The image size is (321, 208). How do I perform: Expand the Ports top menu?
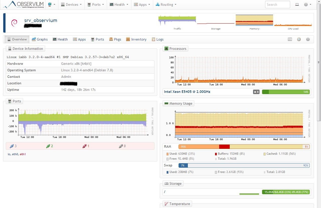click(96, 5)
